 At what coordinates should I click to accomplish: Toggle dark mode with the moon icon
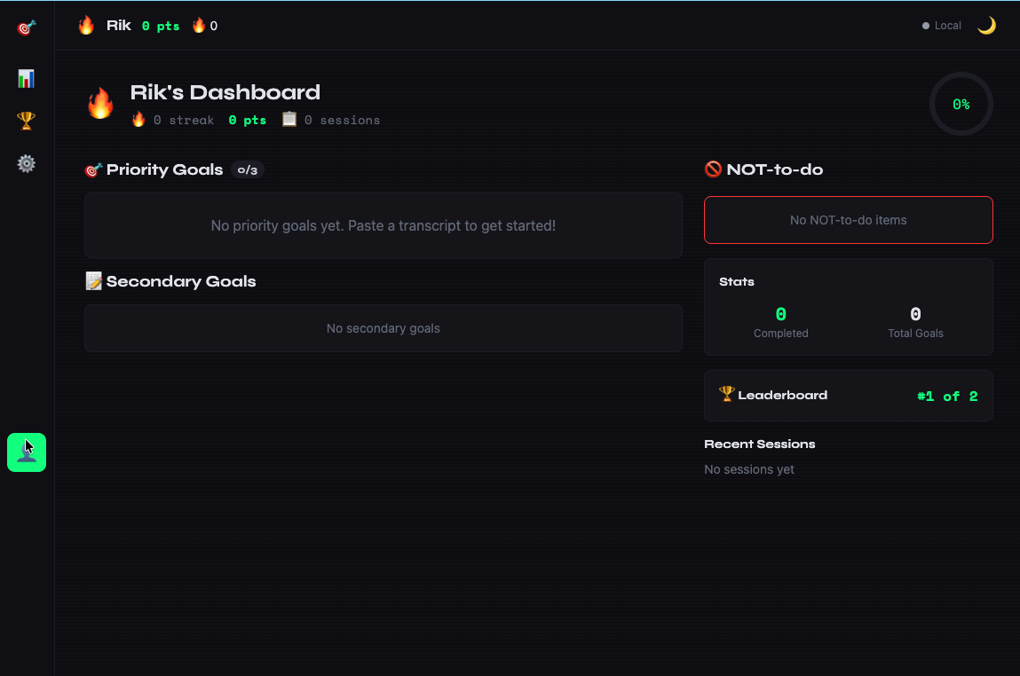click(x=986, y=26)
